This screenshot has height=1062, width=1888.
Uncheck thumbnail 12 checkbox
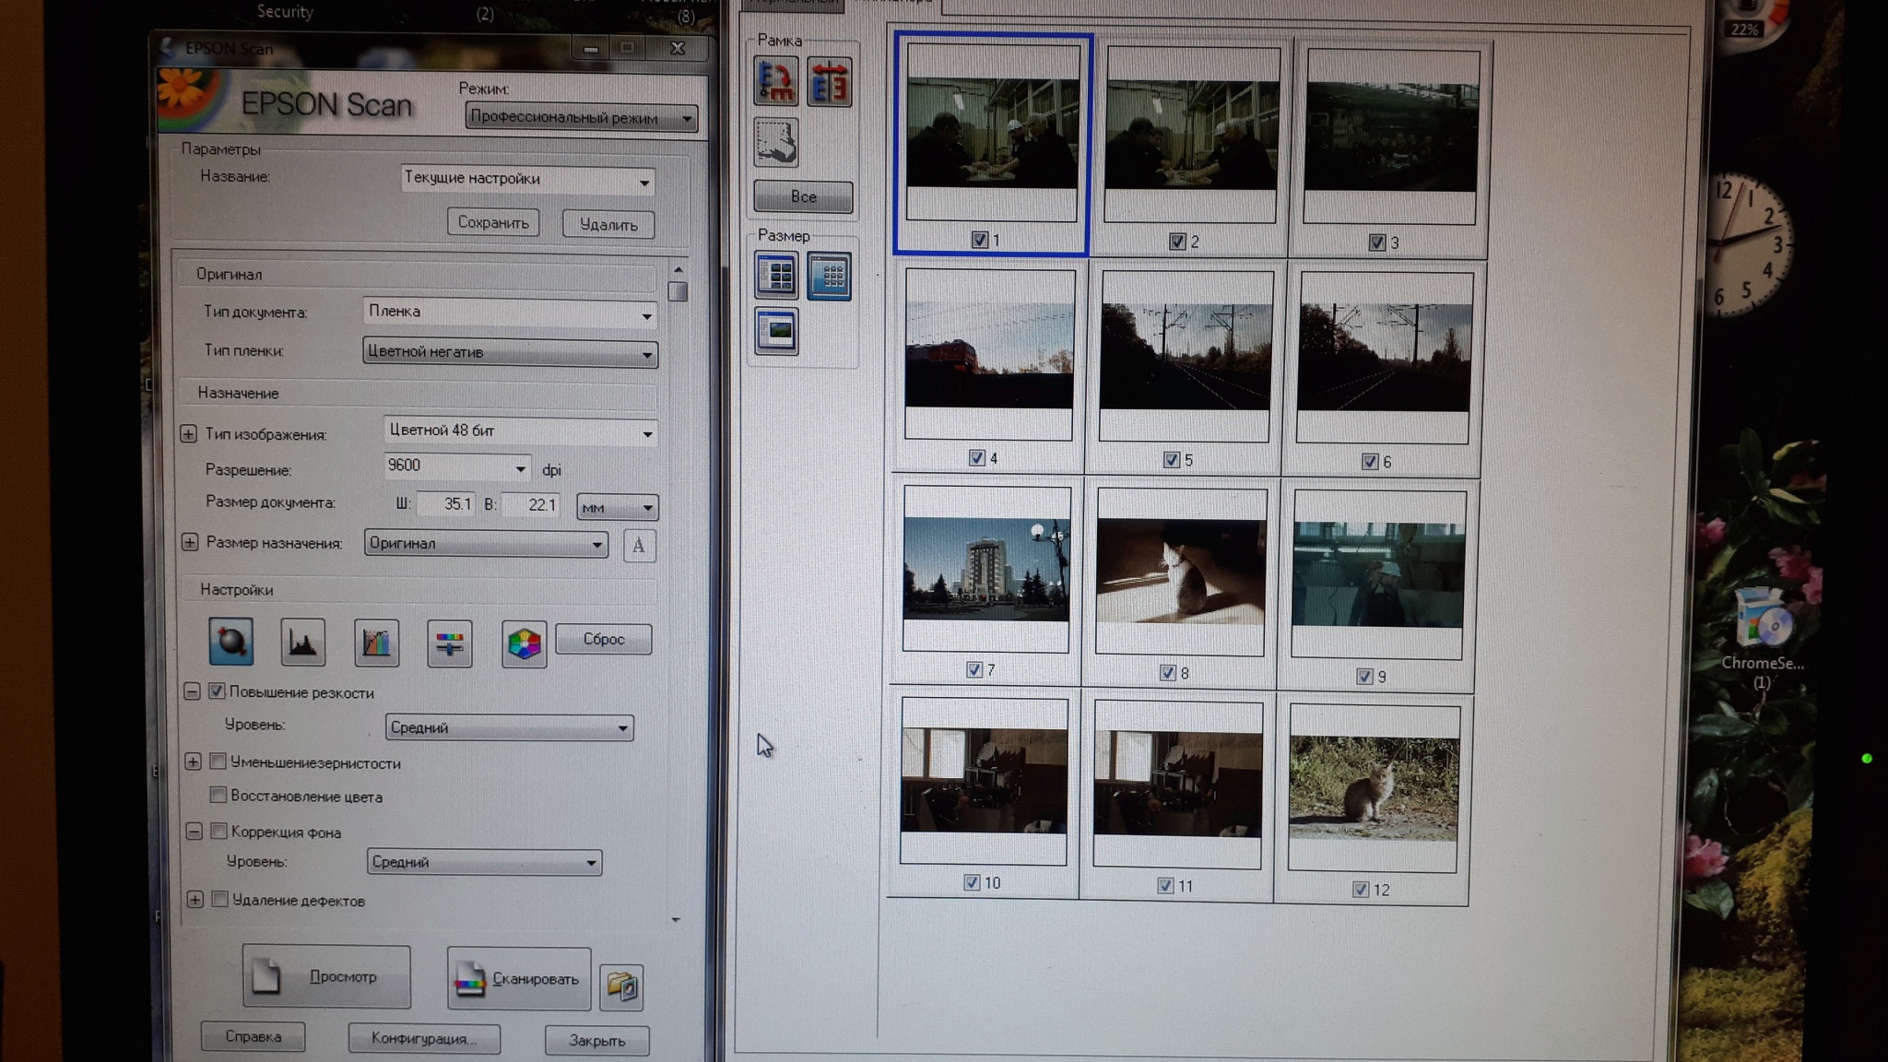tap(1361, 889)
